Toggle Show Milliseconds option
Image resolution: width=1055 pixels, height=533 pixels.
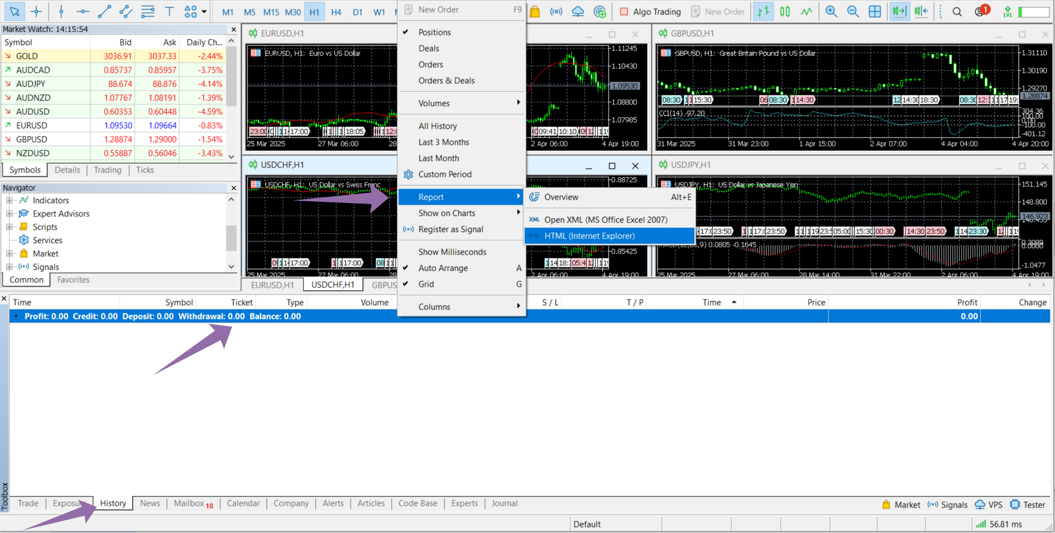coord(452,252)
